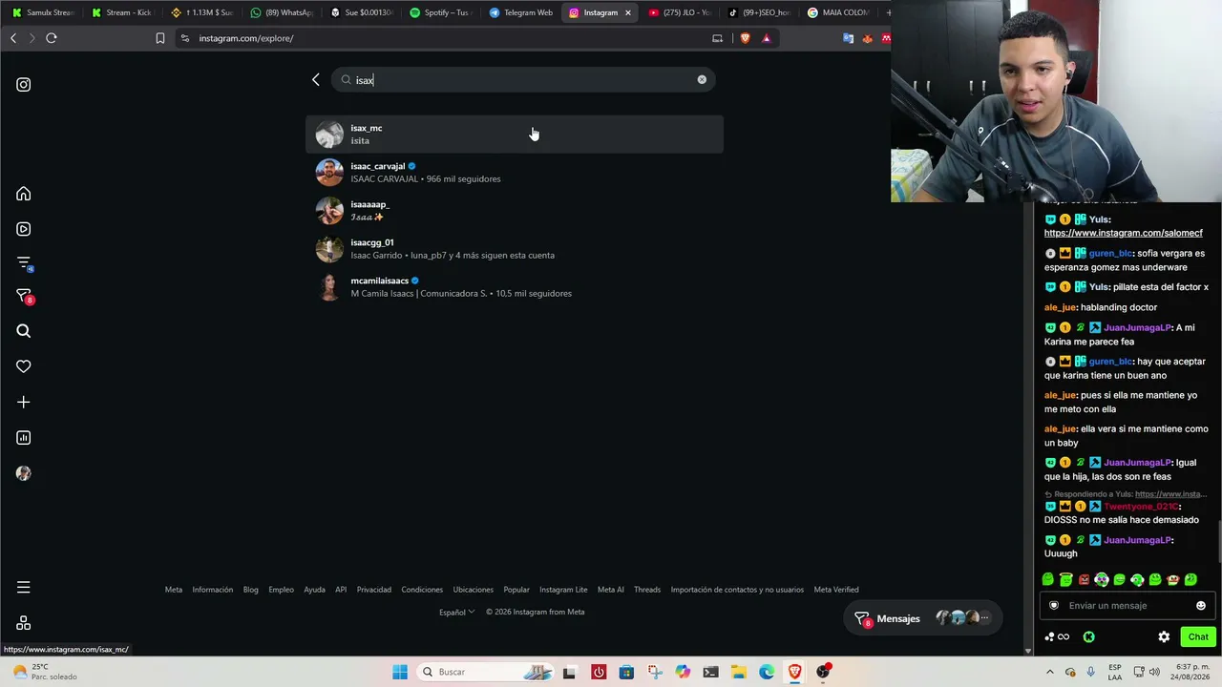The image size is (1222, 687).
Task: Go to Instagram Home in sidebar
Action: (24, 194)
